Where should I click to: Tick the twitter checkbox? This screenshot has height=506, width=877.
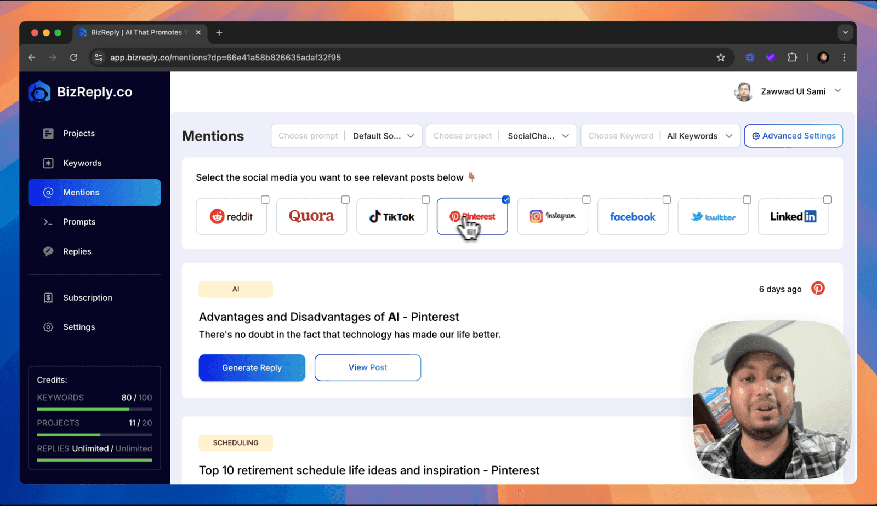click(747, 200)
